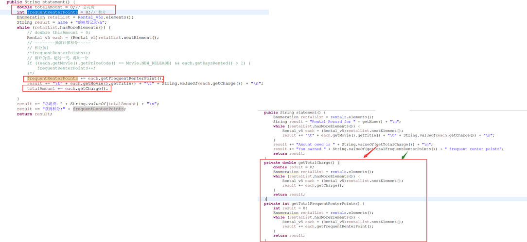
Task: Click the green arrow pointing down
Action: (x=404, y=155)
